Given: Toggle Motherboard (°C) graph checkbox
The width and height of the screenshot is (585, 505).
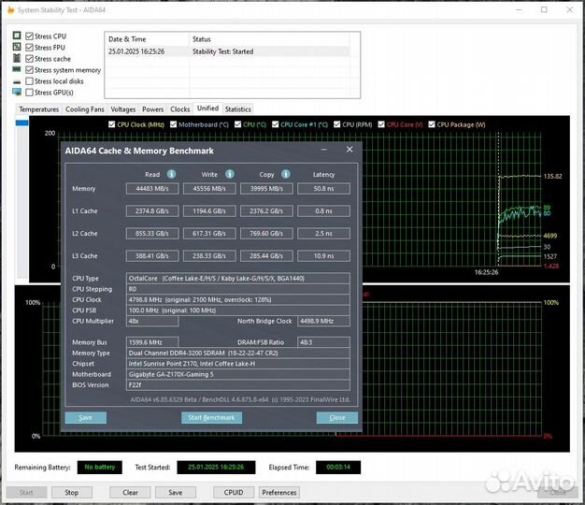Looking at the screenshot, I should (173, 124).
